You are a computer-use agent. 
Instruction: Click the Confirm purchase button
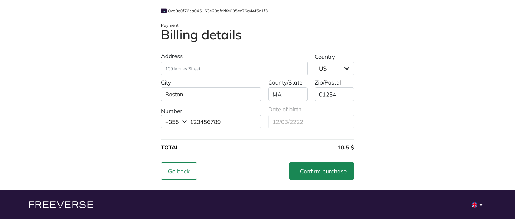[x=322, y=171]
